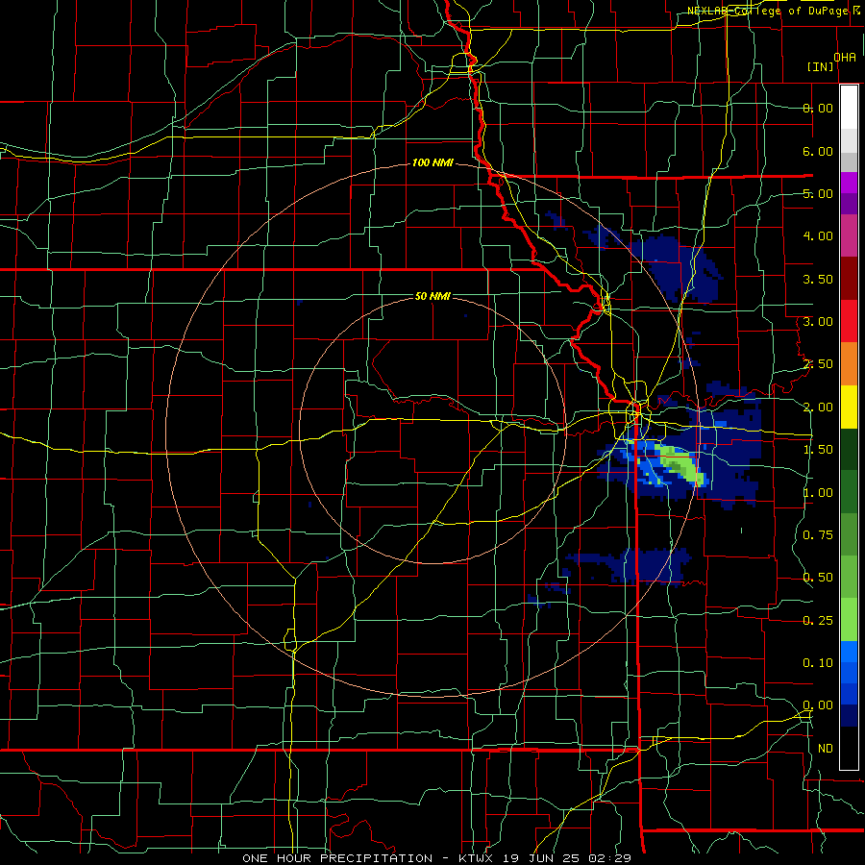The width and height of the screenshot is (865, 865).
Task: Click the 2.50 legend value
Action: point(818,364)
